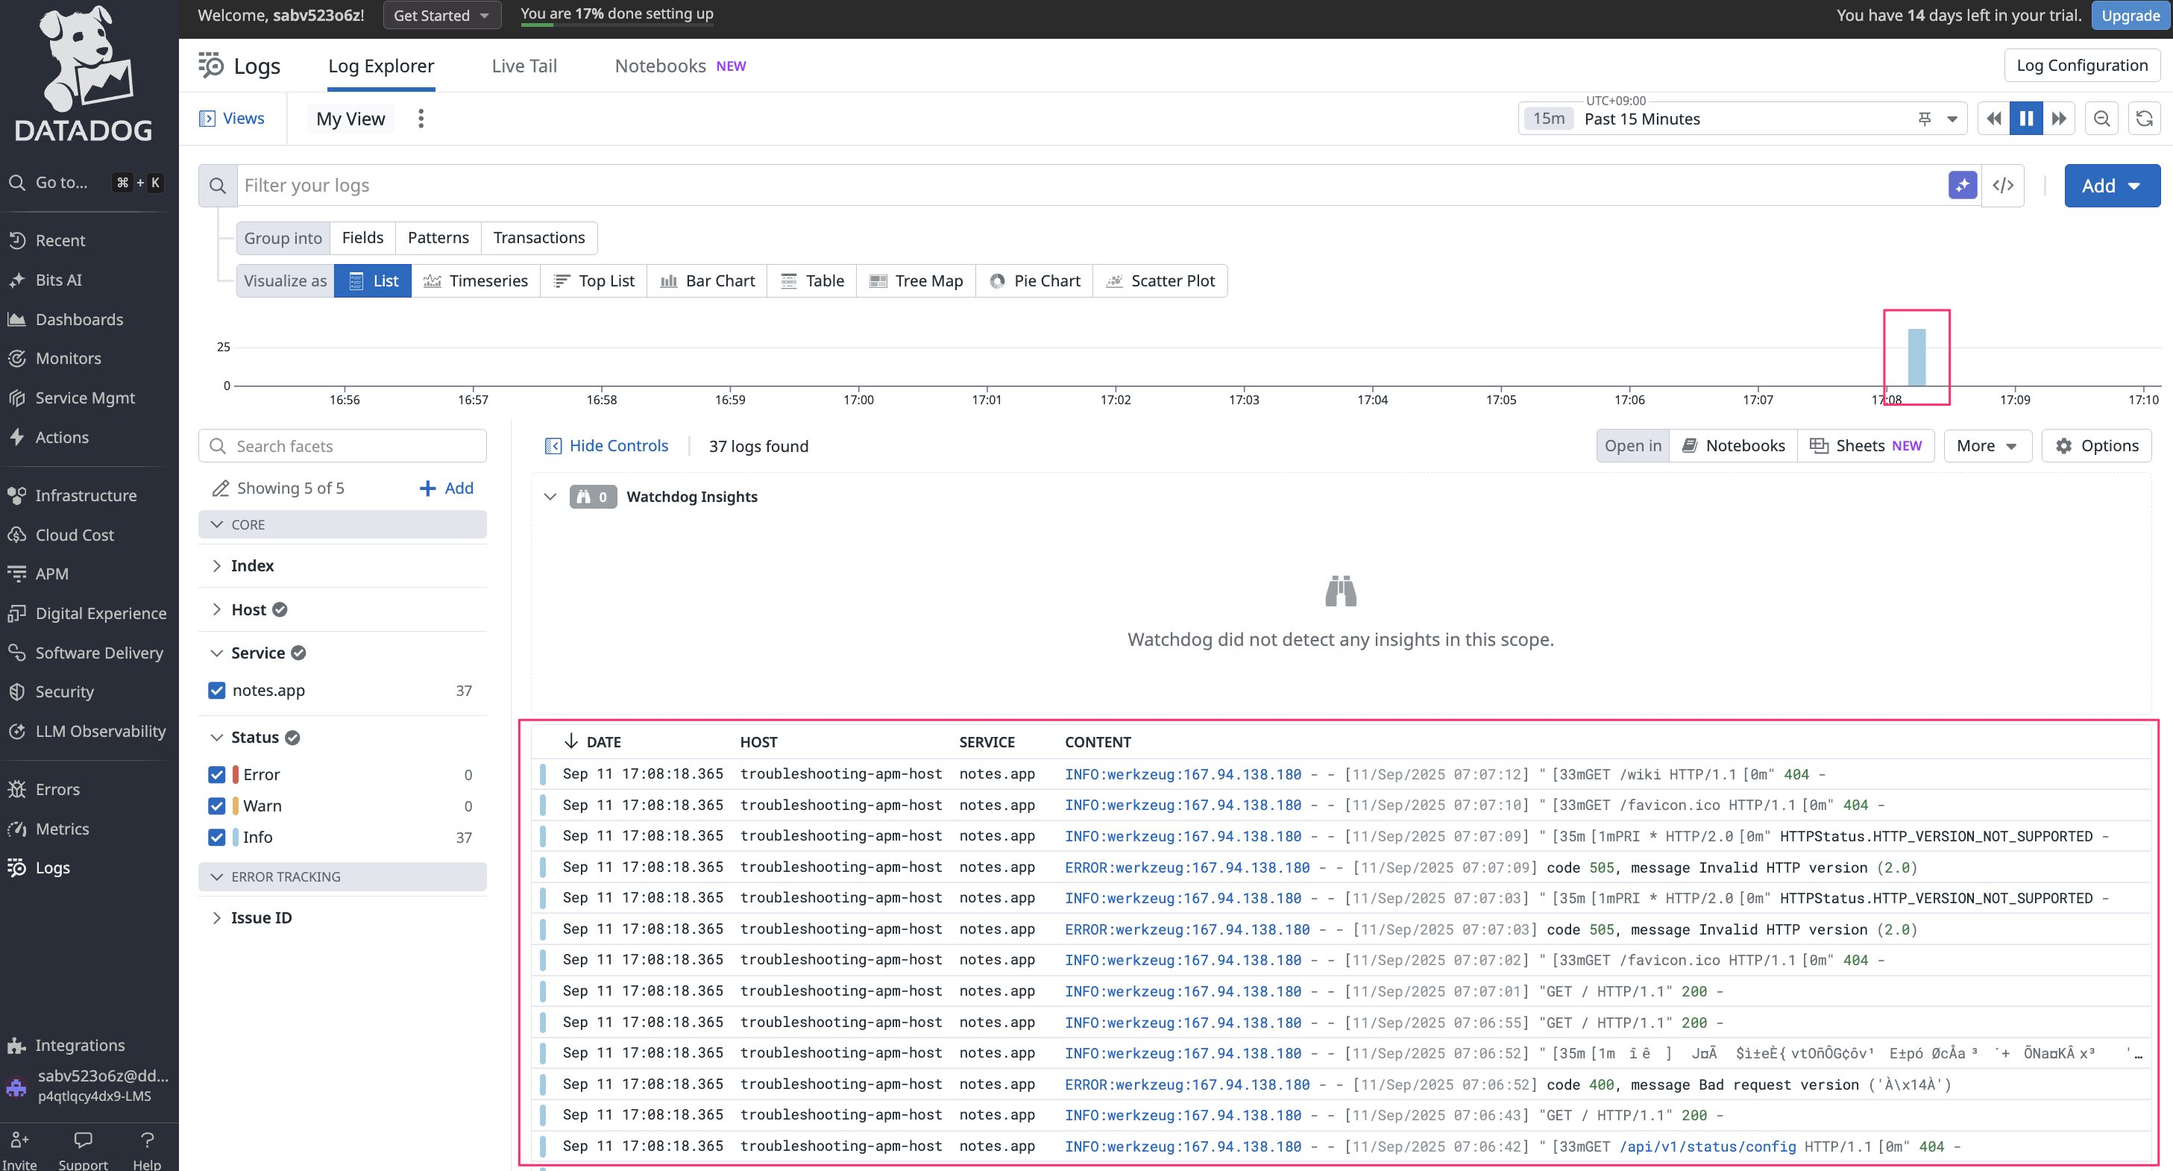The height and width of the screenshot is (1171, 2173).
Task: Open the My View kebab menu
Action: point(421,118)
